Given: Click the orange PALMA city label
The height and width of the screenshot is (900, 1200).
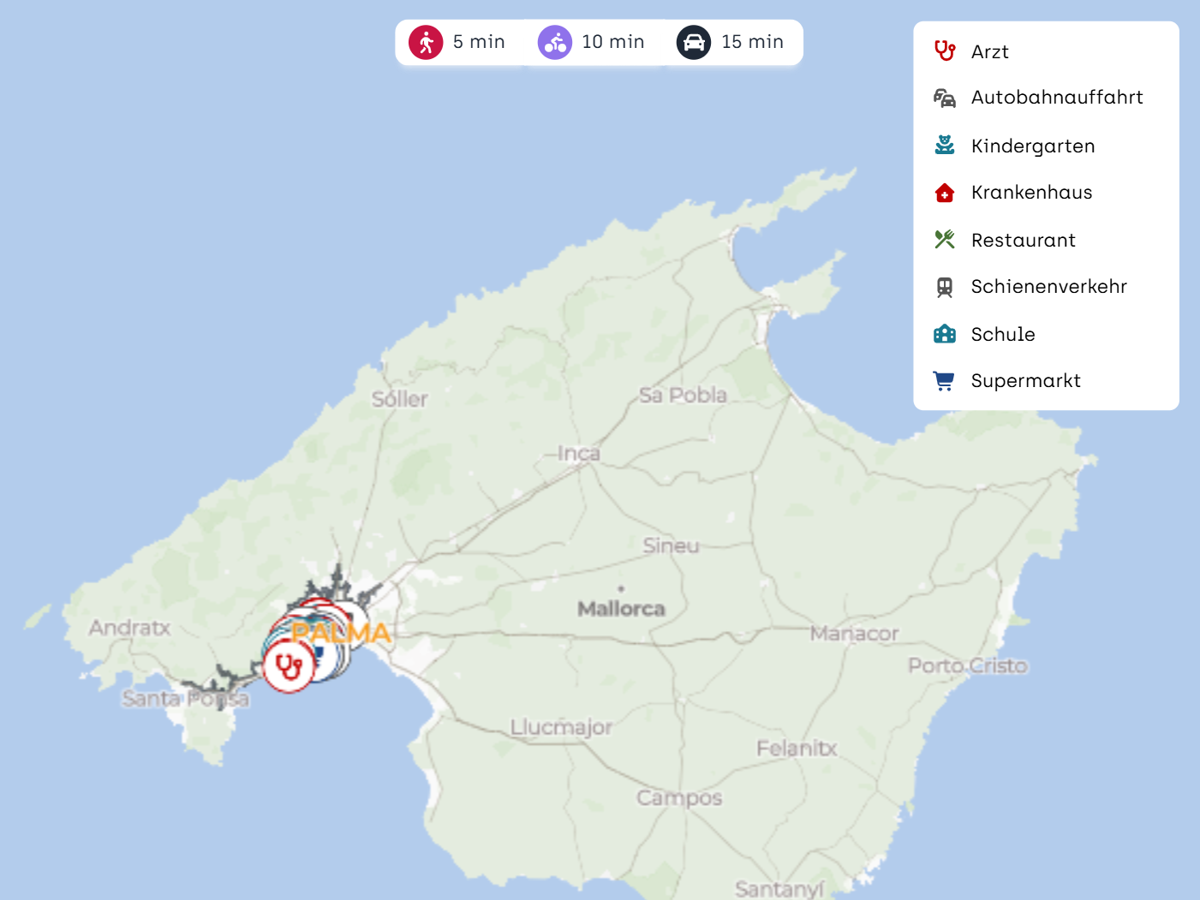Looking at the screenshot, I should point(343,633).
